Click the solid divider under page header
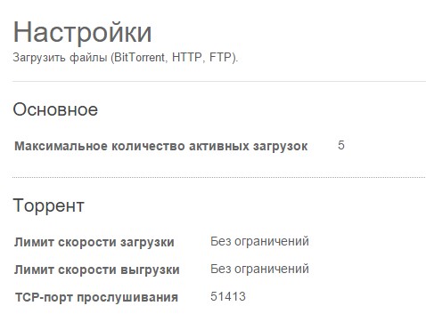The image size is (426, 330). tap(219, 81)
